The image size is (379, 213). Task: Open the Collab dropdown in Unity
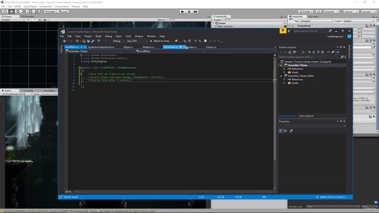click(306, 11)
